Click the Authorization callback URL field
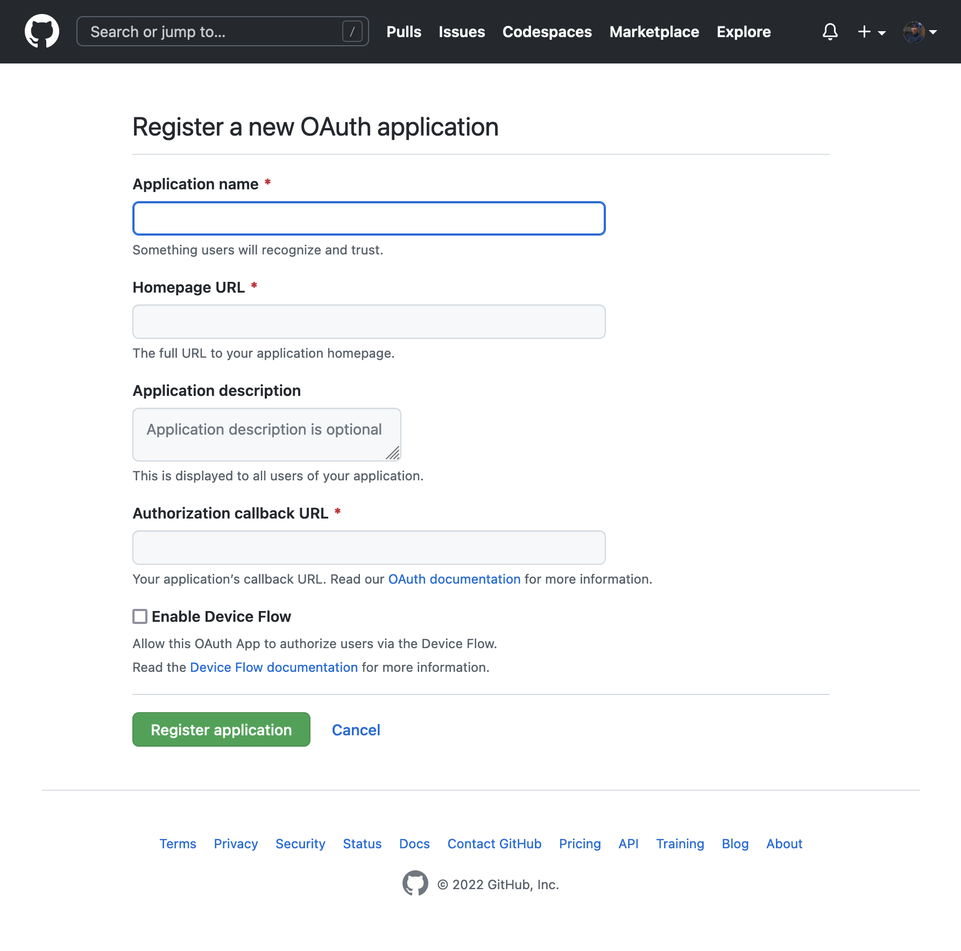The height and width of the screenshot is (951, 961). pyautogui.click(x=369, y=548)
